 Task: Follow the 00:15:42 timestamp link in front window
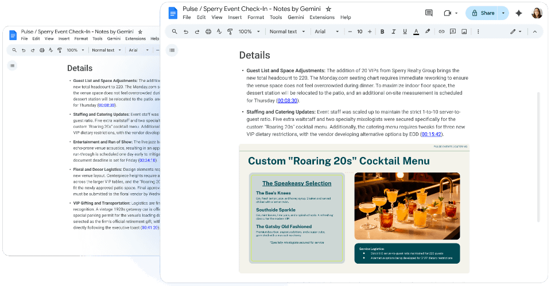[x=431, y=134]
